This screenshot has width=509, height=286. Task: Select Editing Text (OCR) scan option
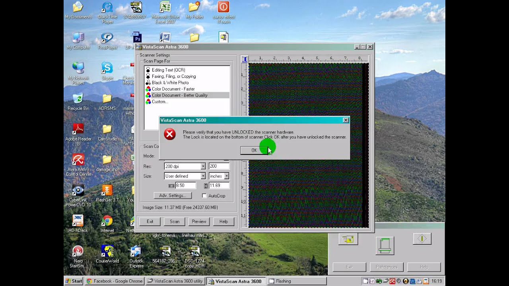168,70
